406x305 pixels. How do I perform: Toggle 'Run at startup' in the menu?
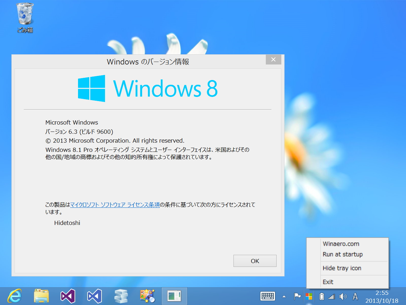click(x=342, y=254)
